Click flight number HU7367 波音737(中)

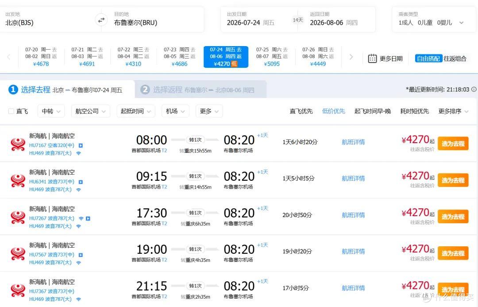point(51,291)
